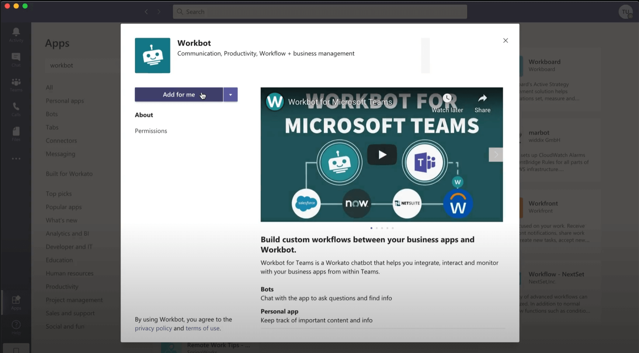Switch to the Permissions tab
The width and height of the screenshot is (639, 353).
coord(151,131)
